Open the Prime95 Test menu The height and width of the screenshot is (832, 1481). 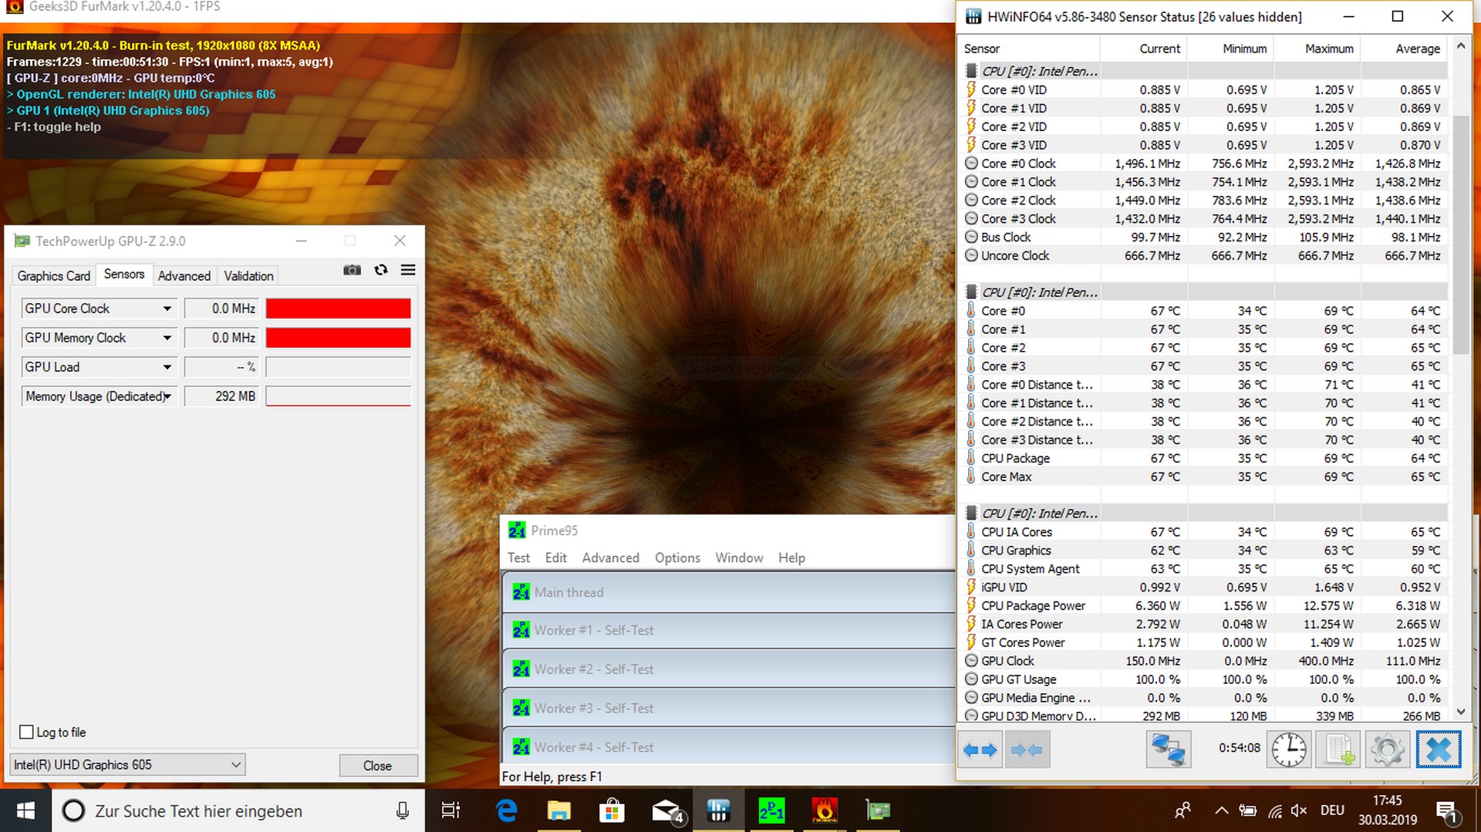tap(518, 557)
